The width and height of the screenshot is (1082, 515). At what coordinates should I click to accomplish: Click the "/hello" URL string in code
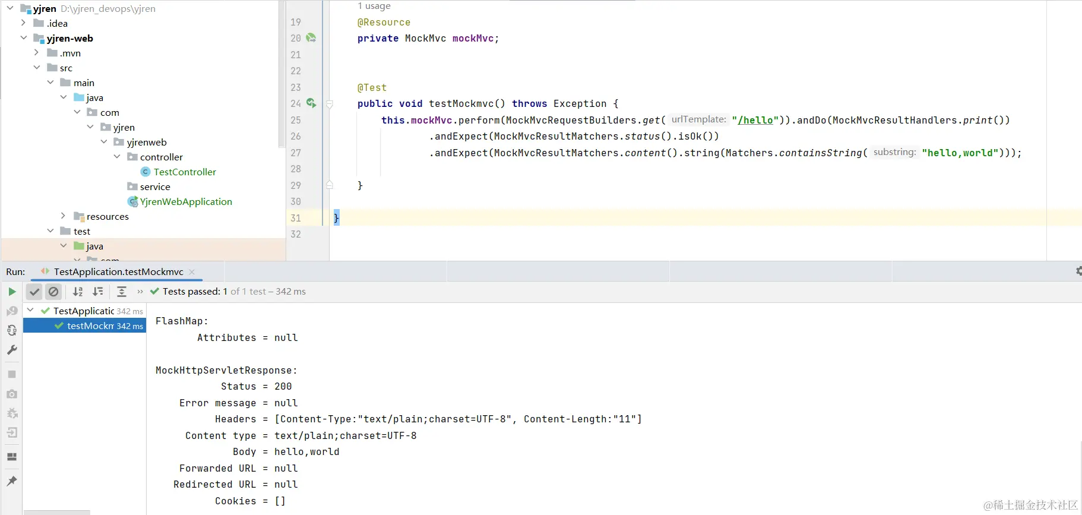coord(755,120)
